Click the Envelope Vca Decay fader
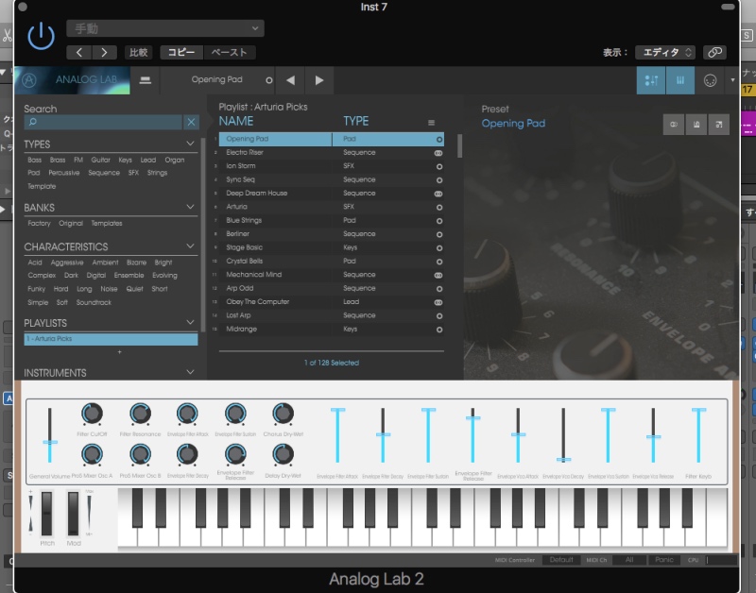The height and width of the screenshot is (593, 756). 563,435
